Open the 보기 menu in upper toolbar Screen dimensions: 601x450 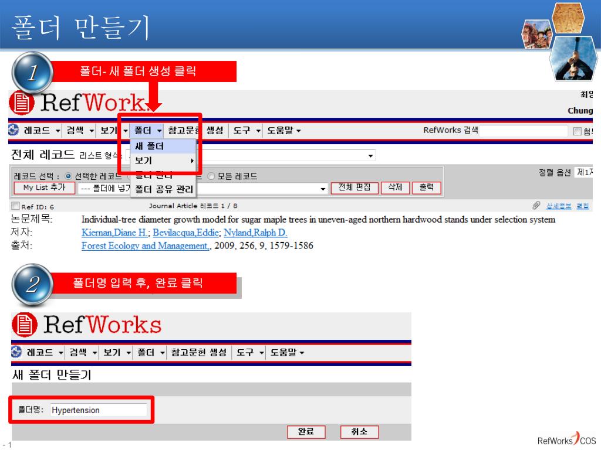click(x=113, y=130)
